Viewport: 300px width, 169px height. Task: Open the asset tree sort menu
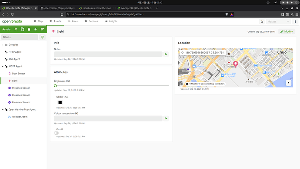42,29
